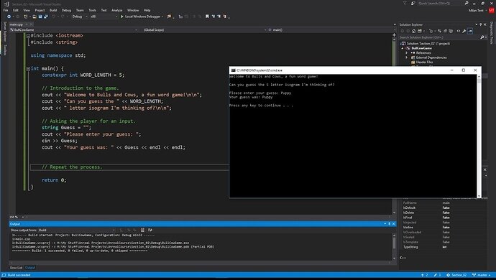This screenshot has height=280, width=496.
Task: Click the notifications flag icon in title bar
Action: pos(405,3)
